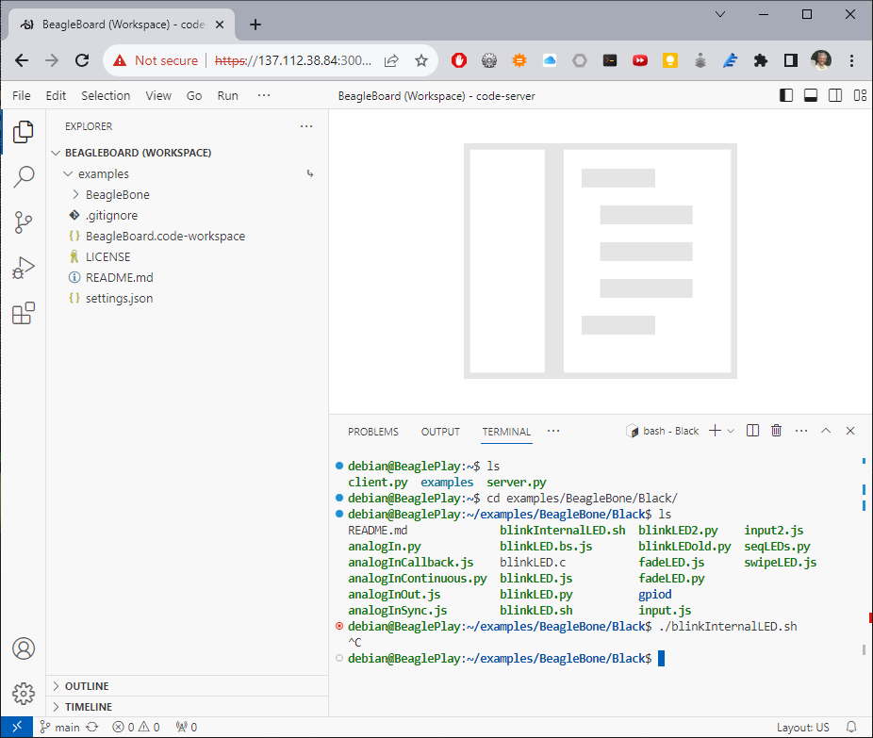Open the Accounts menu icon
Viewport: 873px width, 738px height.
24,648
